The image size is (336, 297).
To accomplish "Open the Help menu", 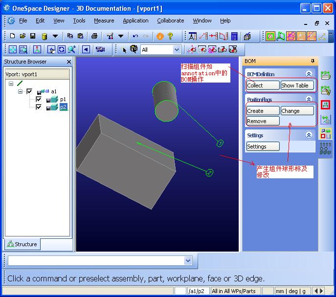I will click(x=225, y=21).
